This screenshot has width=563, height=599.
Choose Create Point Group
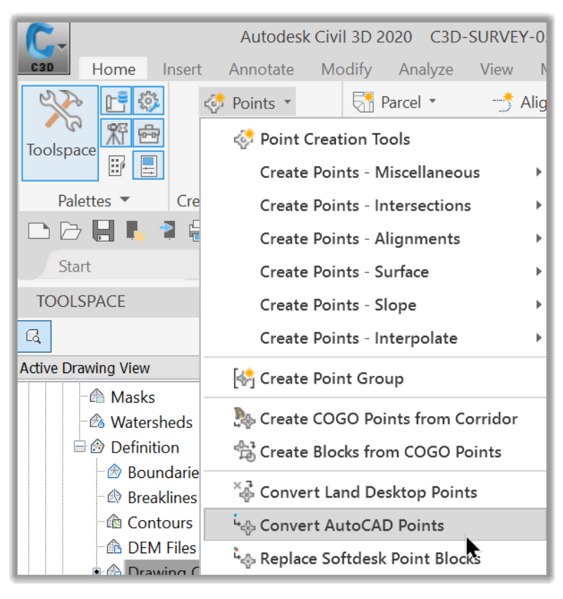pyautogui.click(x=375, y=378)
